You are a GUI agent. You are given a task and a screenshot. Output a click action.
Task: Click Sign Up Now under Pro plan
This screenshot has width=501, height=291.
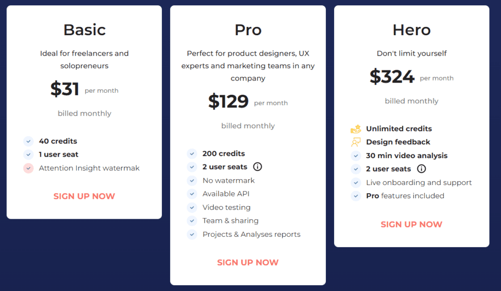[x=248, y=263]
